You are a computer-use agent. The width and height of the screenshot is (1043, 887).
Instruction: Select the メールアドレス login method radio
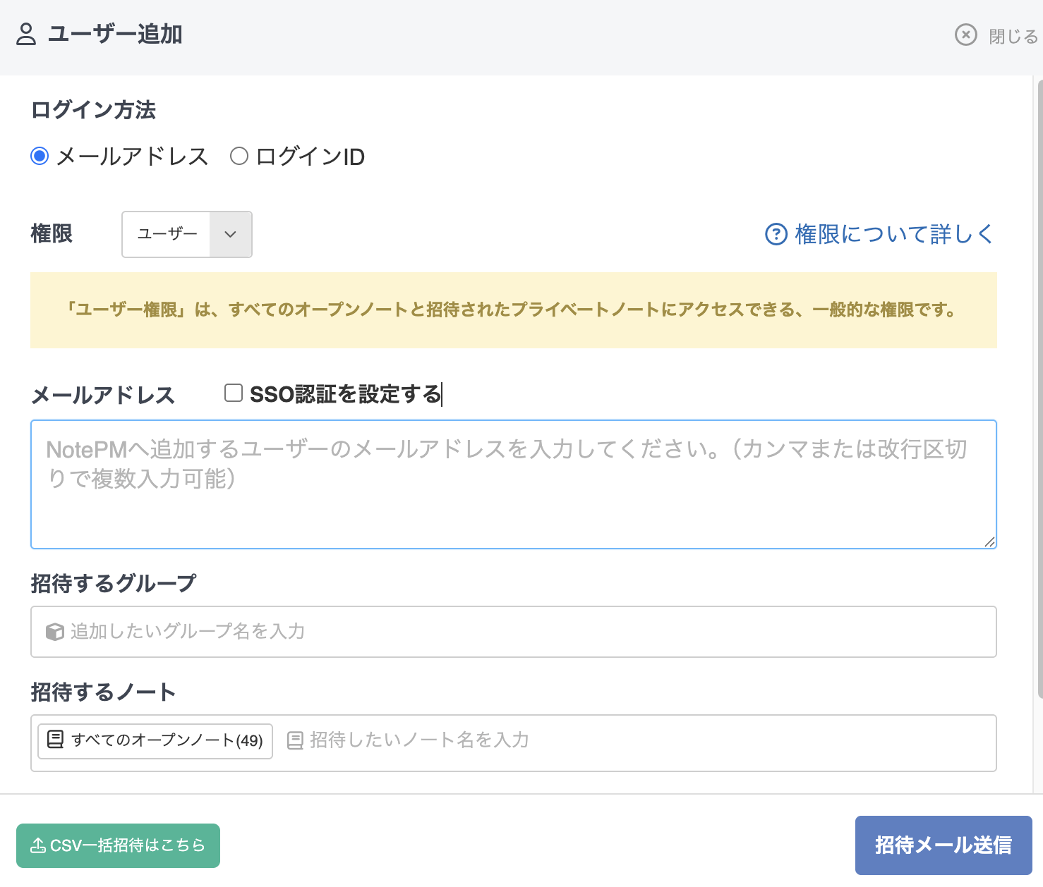coord(40,156)
